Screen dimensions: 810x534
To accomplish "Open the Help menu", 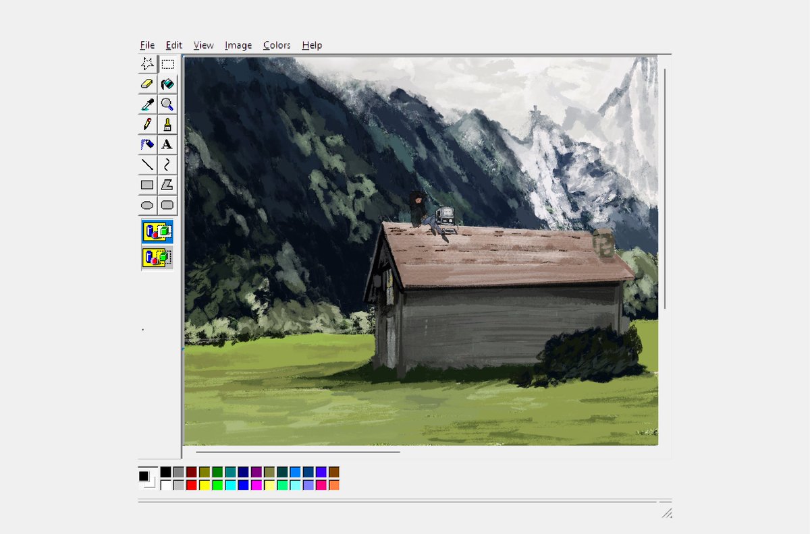I will click(312, 45).
